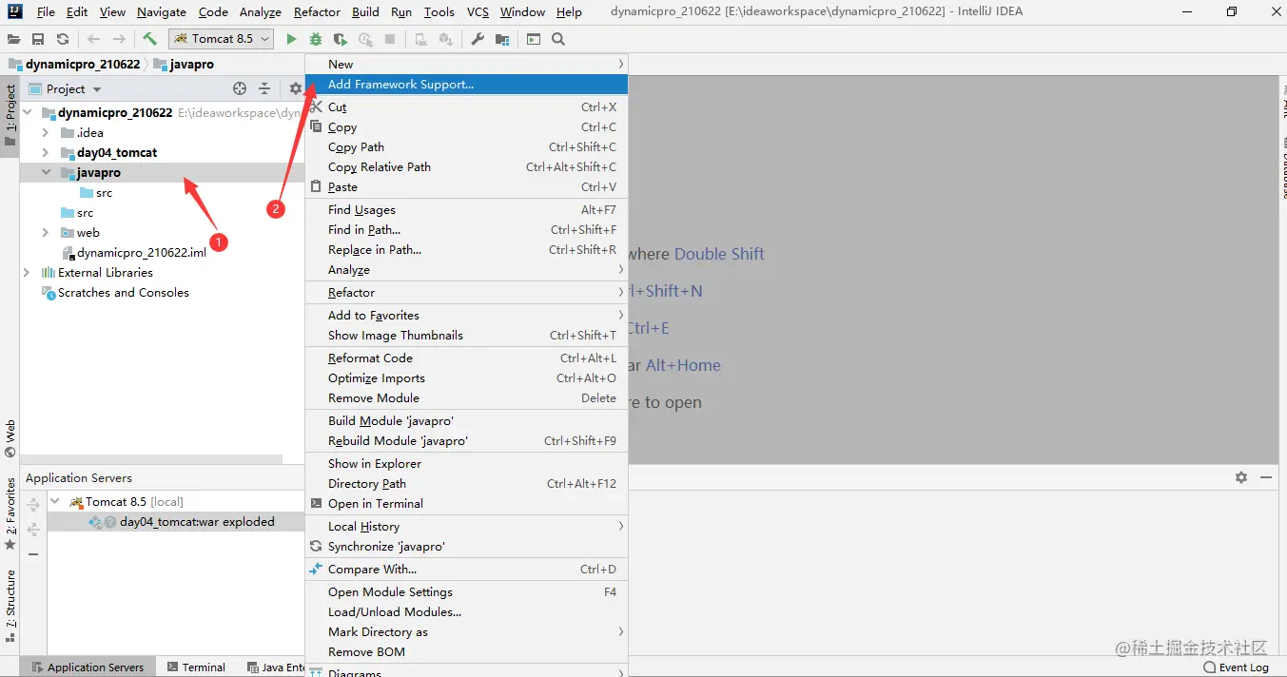Select Reformat Code menu entry
Image resolution: width=1287 pixels, height=677 pixels.
tap(466, 358)
